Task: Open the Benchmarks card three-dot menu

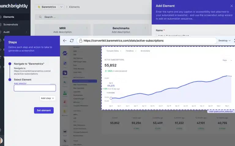Action: [145, 28]
